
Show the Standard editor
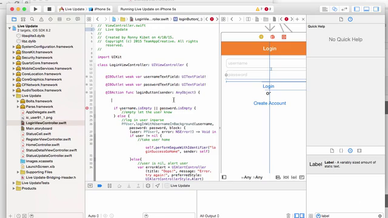325,9
